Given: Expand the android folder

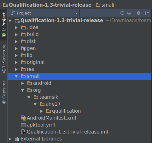Looking at the screenshot, I should pos(23,83).
